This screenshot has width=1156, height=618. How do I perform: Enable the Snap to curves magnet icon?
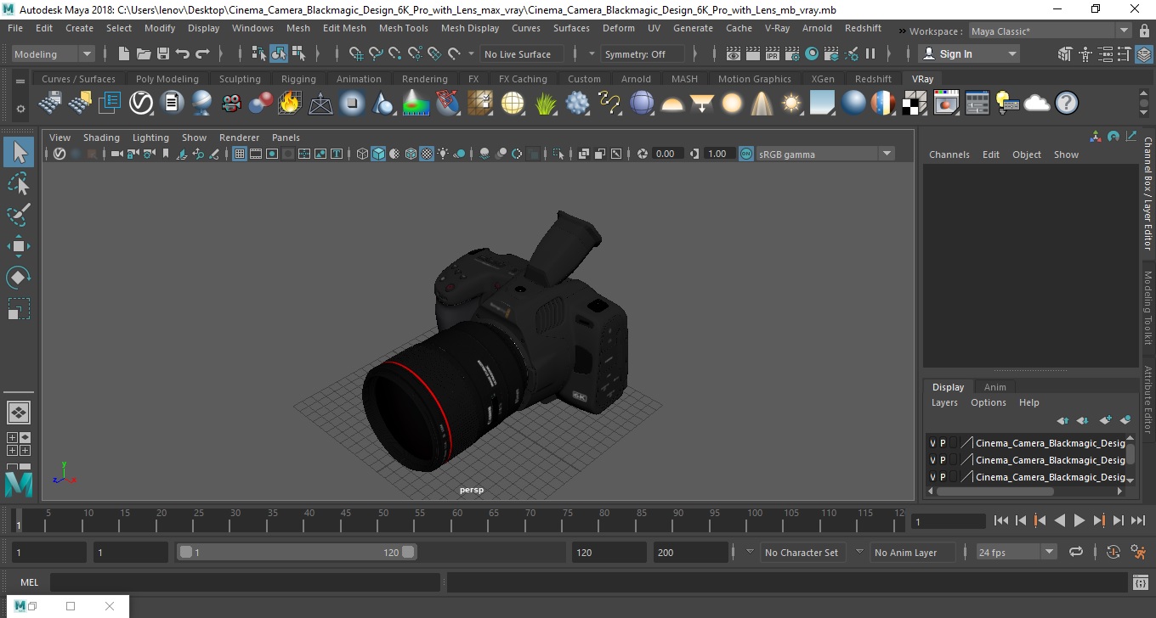tap(376, 53)
